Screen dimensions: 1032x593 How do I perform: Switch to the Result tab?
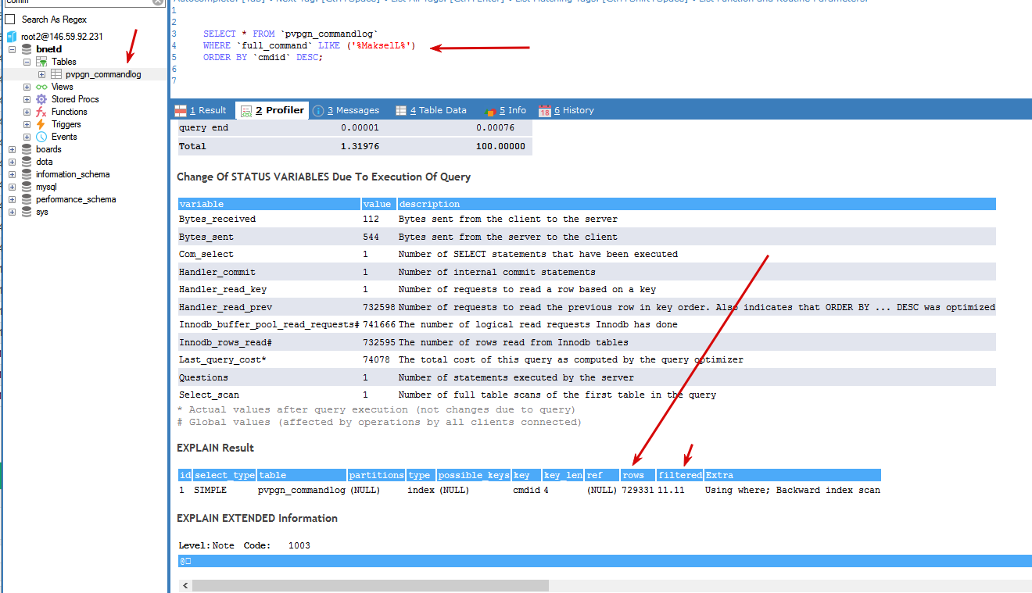pyautogui.click(x=201, y=110)
